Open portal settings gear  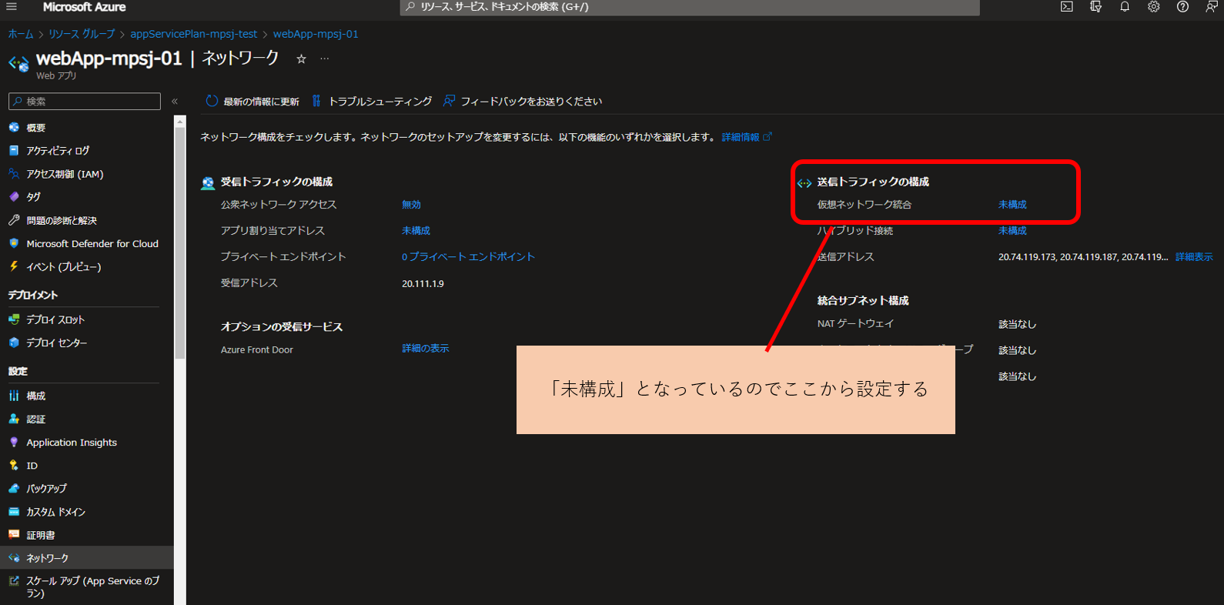pos(1153,7)
